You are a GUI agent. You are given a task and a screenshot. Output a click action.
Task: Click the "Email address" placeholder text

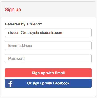tap(20, 46)
